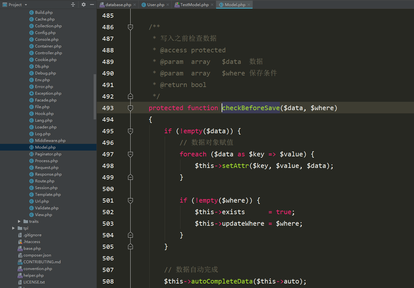Click fold marker at line 492
Image resolution: width=414 pixels, height=288 pixels.
130,96
